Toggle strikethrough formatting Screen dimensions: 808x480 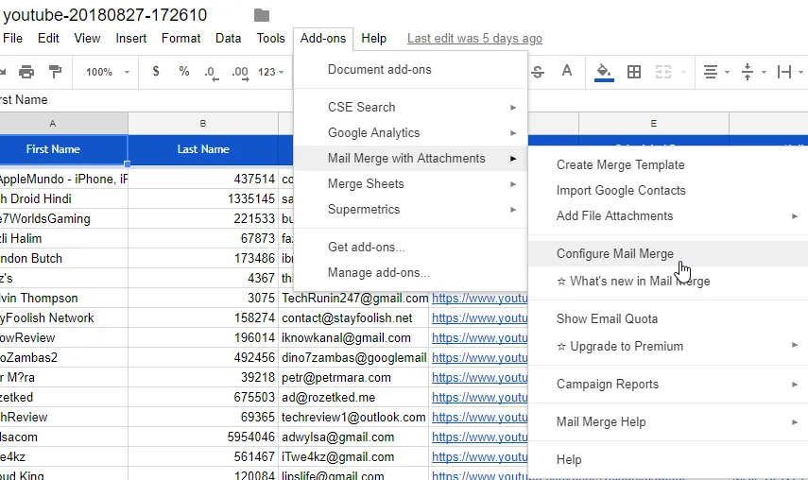[538, 72]
